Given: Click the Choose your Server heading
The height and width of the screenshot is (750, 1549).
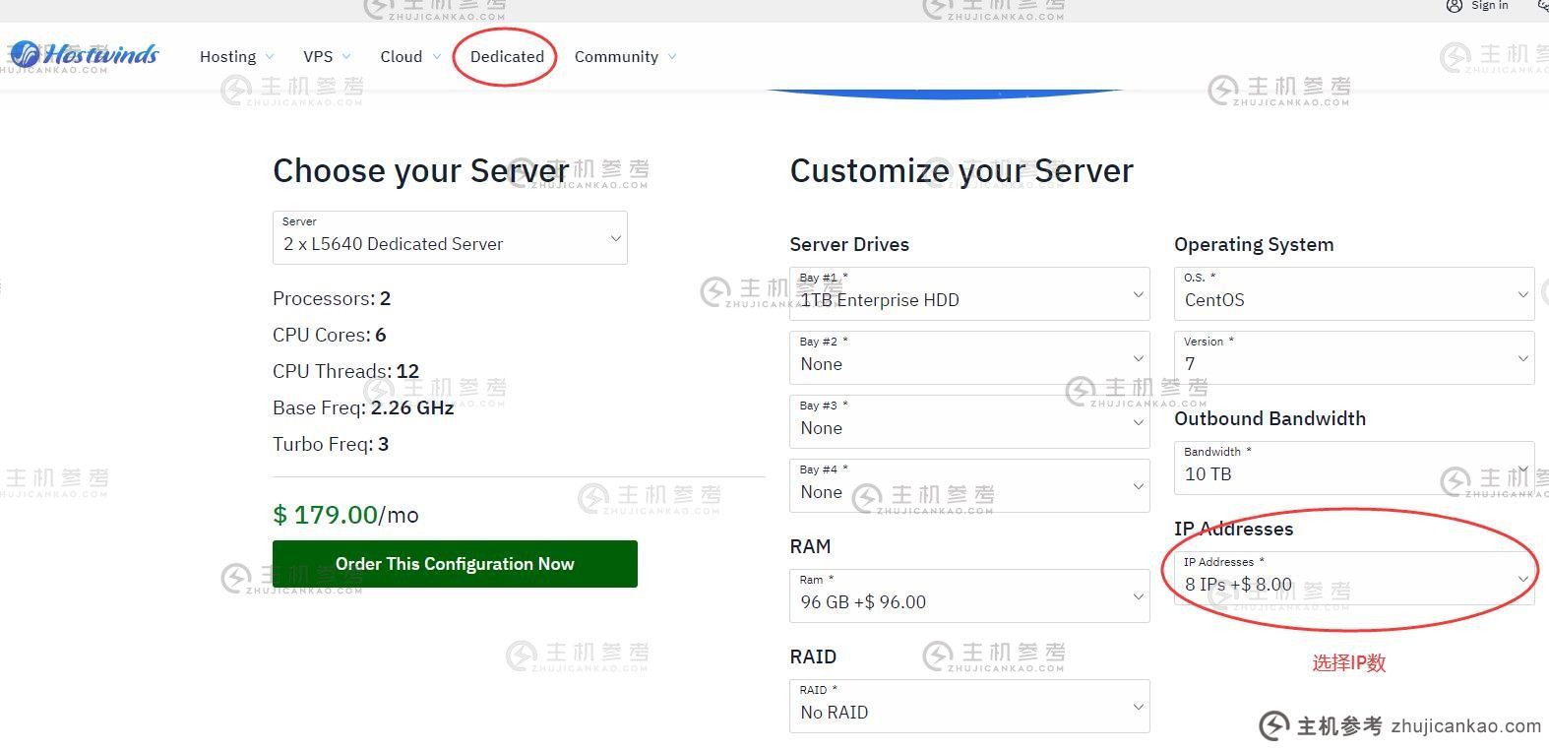Looking at the screenshot, I should click(x=420, y=171).
